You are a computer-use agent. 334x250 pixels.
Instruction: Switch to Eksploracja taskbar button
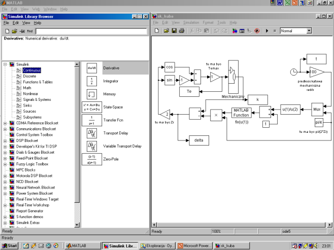pyautogui.click(x=157, y=246)
